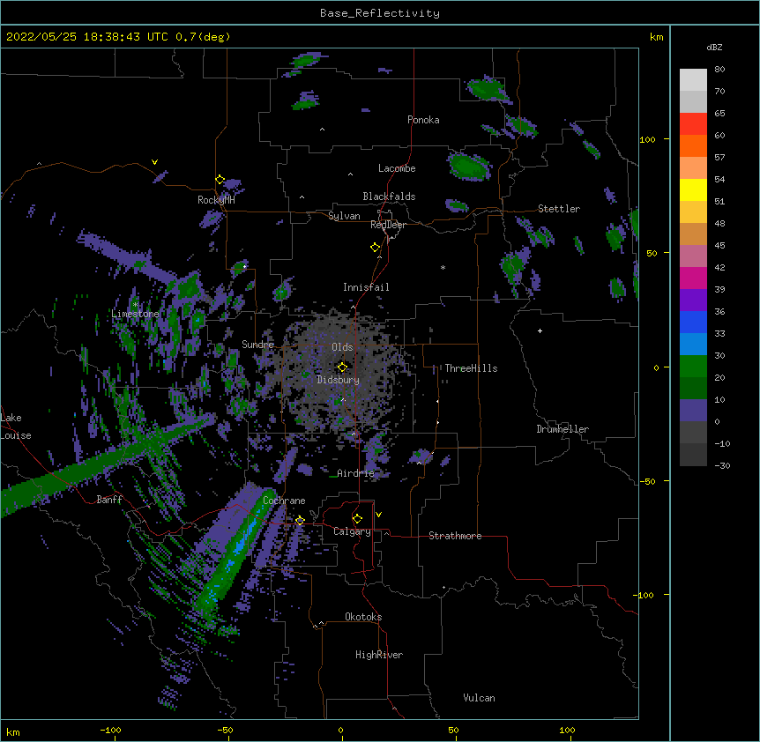Select the Calgary label
760x742 pixels.
353,531
